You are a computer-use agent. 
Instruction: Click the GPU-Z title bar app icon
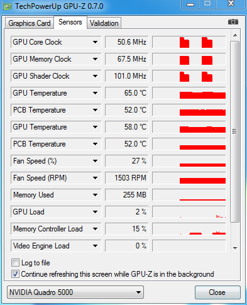pos(7,6)
